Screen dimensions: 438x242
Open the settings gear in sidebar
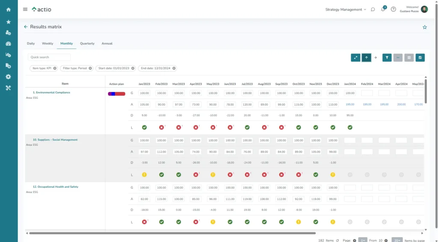tap(9, 77)
